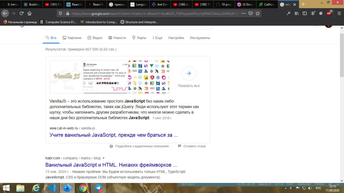Image resolution: width=344 pixels, height=193 pixels.
Task: Open the Firefox library icon
Action: click(297, 13)
